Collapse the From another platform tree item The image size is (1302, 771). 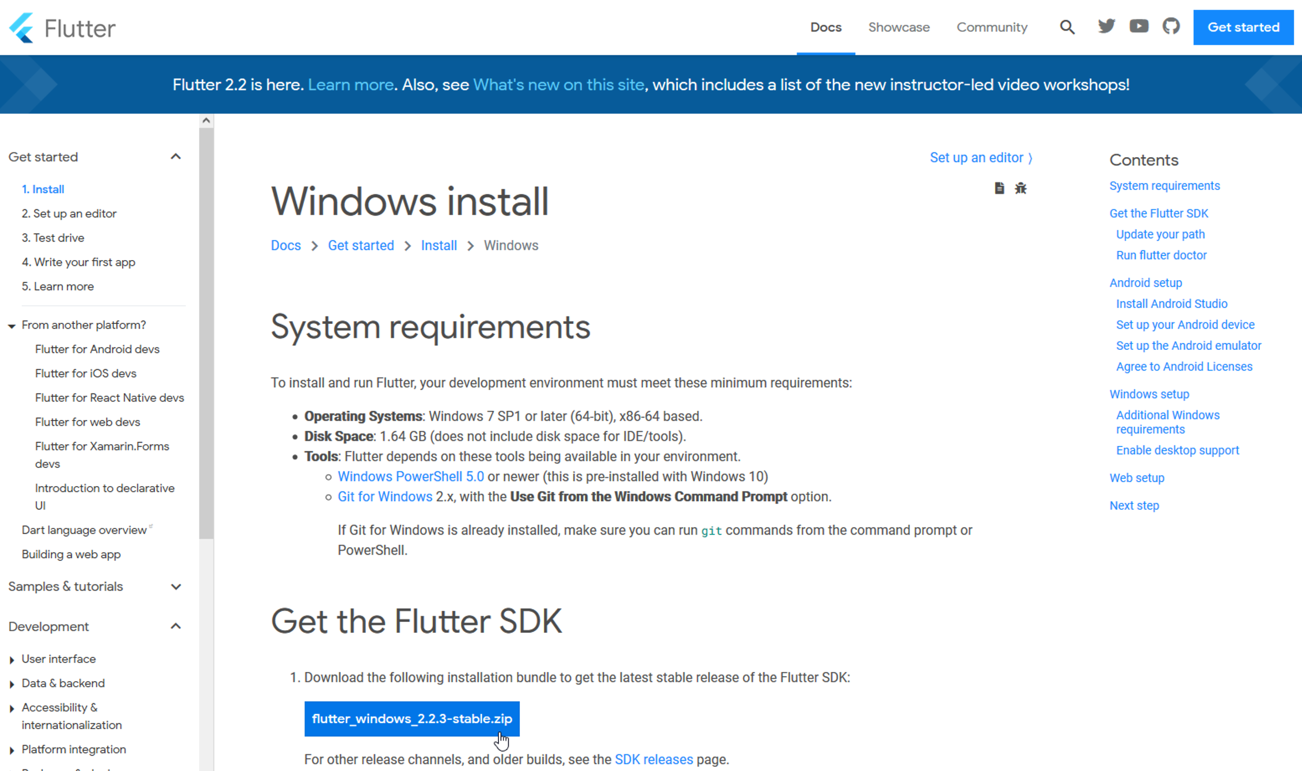pos(12,326)
